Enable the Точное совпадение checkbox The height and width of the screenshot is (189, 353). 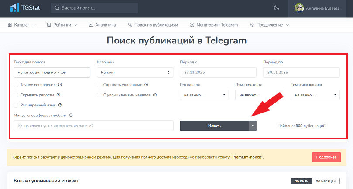16,85
